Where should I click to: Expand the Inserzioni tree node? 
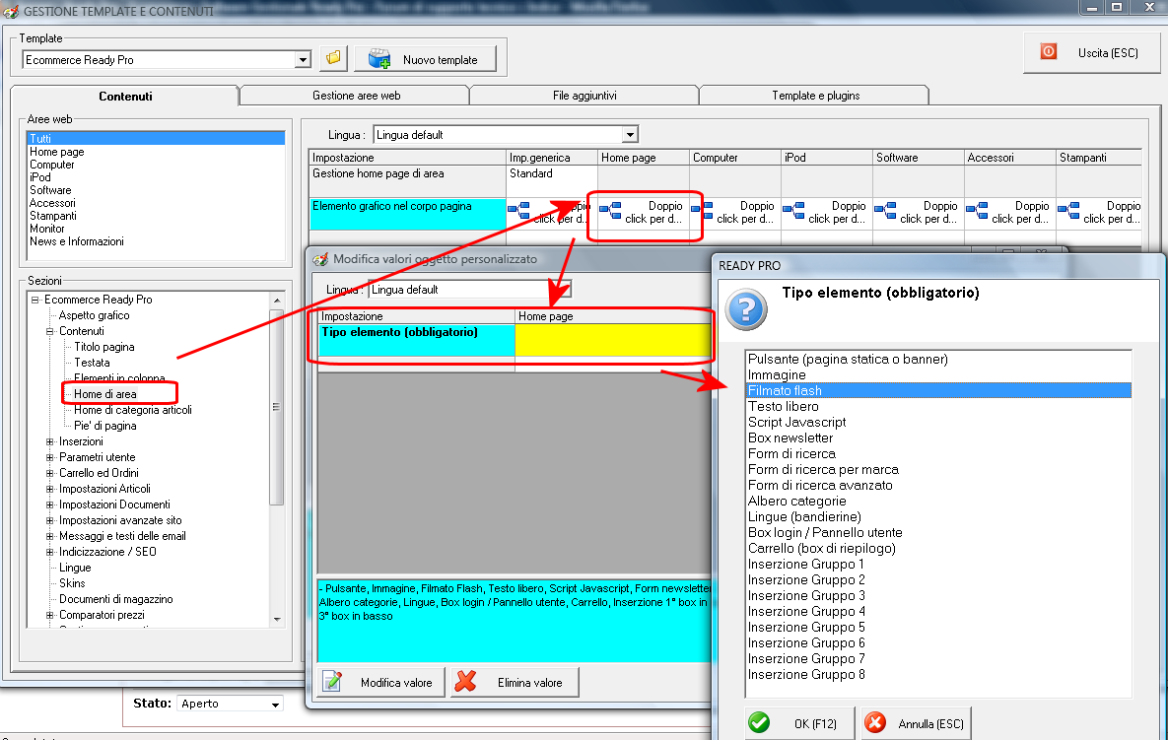[x=50, y=441]
